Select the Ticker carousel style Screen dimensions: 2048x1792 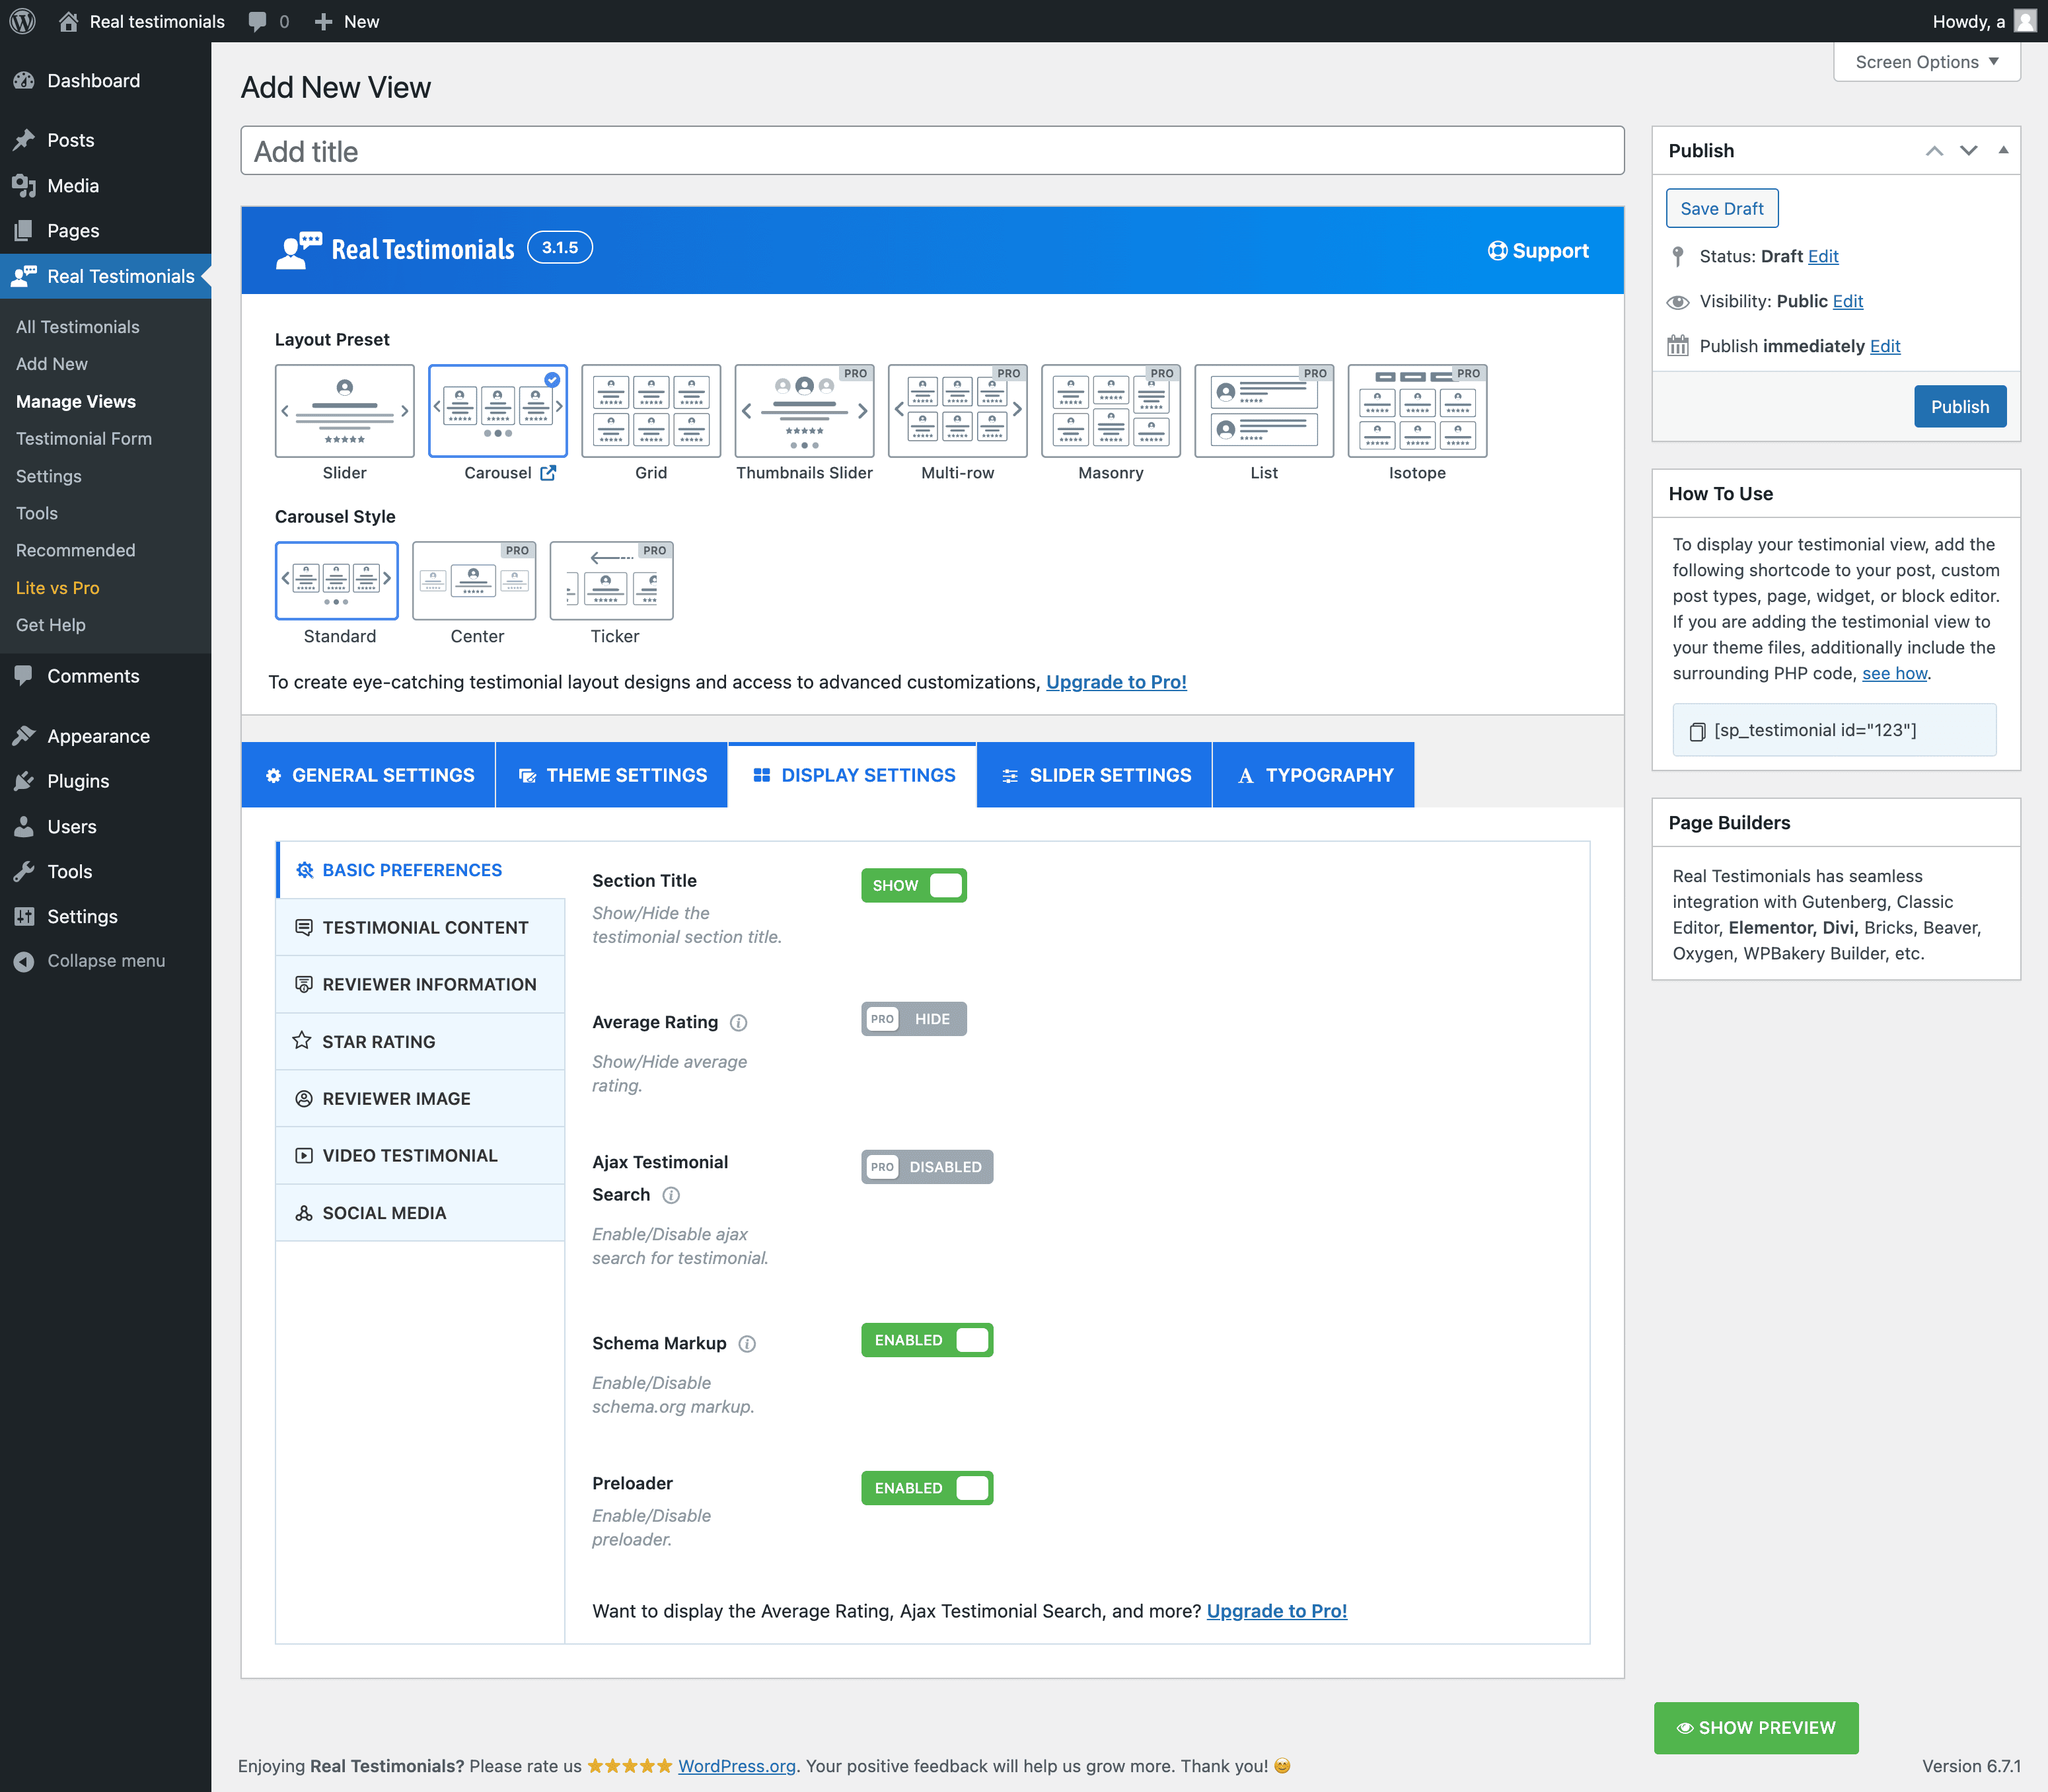click(x=612, y=581)
